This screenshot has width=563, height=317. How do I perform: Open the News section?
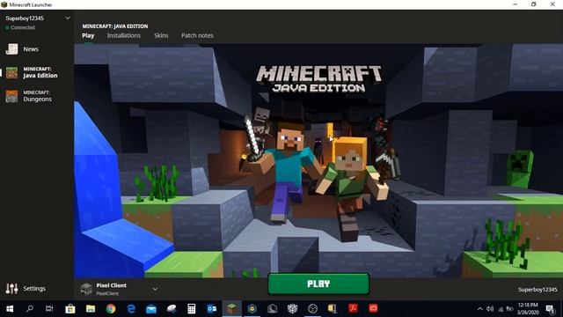[x=22, y=49]
